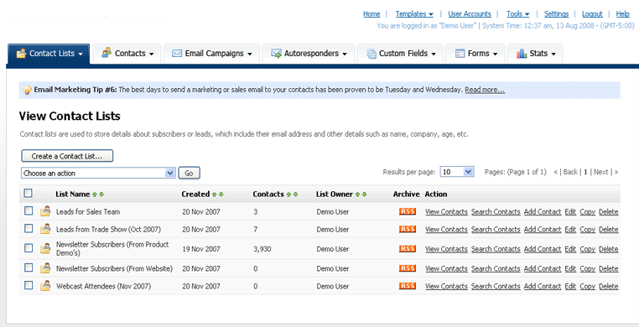The width and height of the screenshot is (639, 327).
Task: Sort Created column descending arrow
Action: click(221, 195)
